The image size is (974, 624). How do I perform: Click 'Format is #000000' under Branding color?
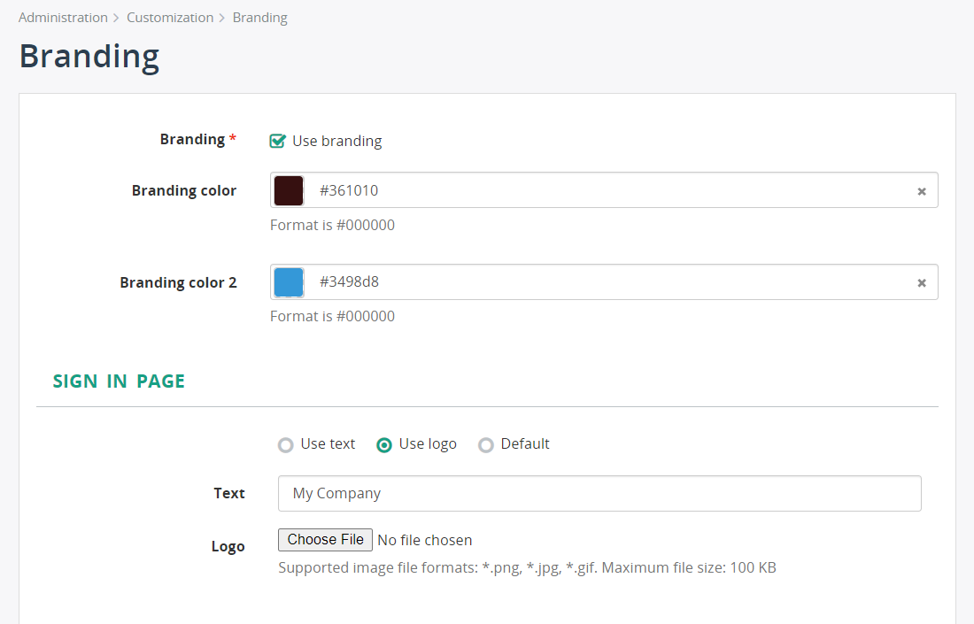[332, 225]
